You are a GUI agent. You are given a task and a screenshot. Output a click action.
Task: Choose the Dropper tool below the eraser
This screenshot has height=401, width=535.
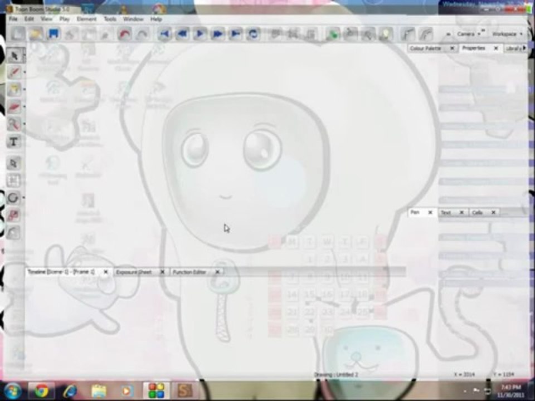click(x=14, y=124)
